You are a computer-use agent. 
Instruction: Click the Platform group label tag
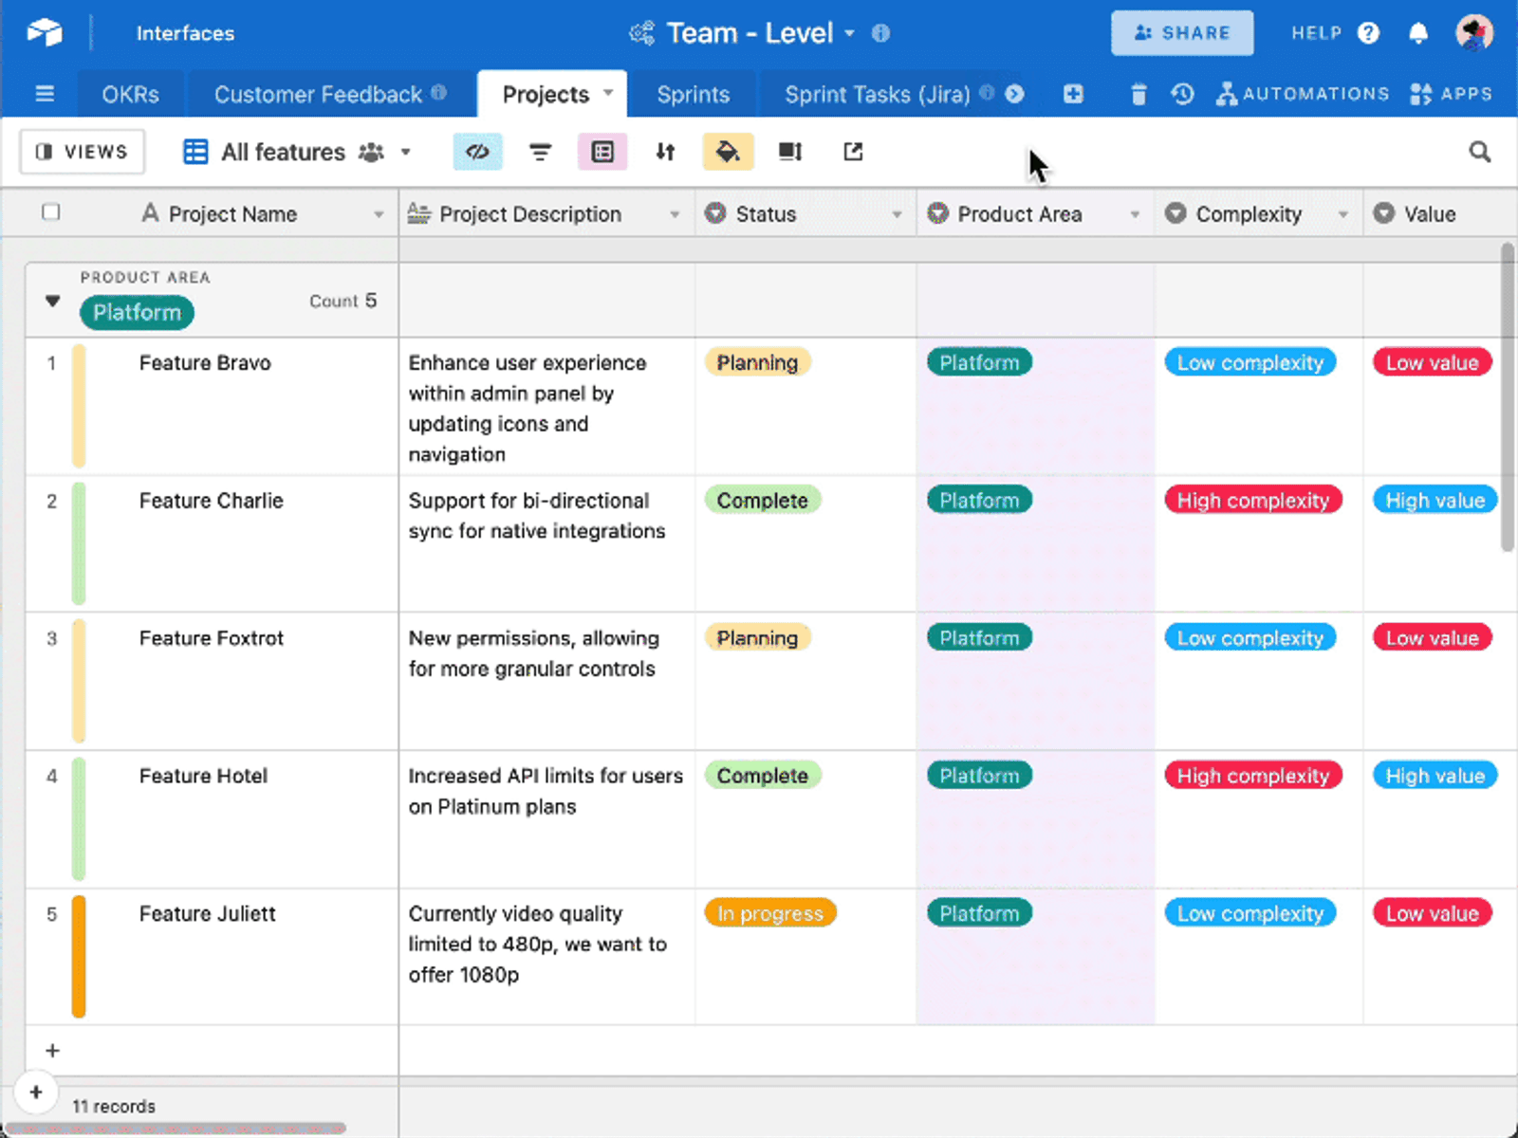[x=137, y=312]
